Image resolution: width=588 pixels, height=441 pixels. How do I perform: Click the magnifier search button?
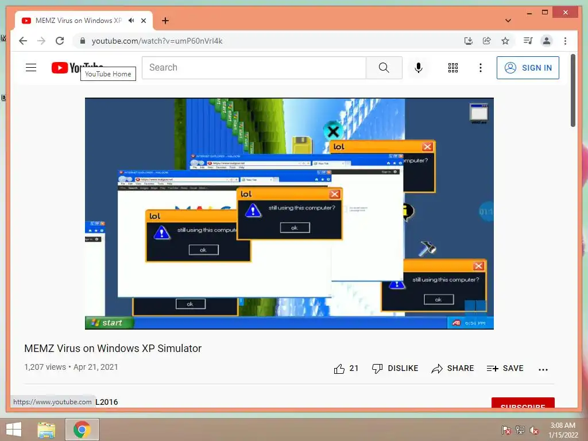tap(384, 68)
